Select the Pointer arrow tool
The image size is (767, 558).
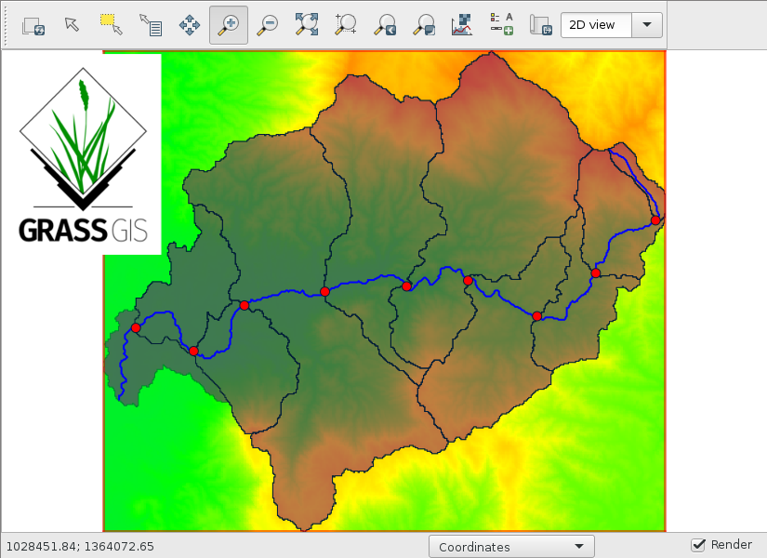[73, 25]
